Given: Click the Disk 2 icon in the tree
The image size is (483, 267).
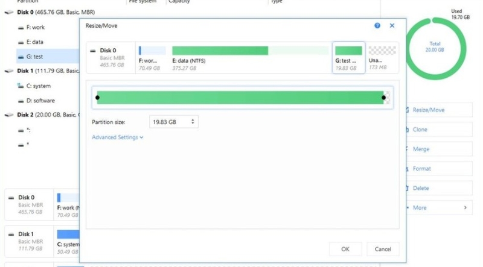Looking at the screenshot, I should [x=9, y=115].
